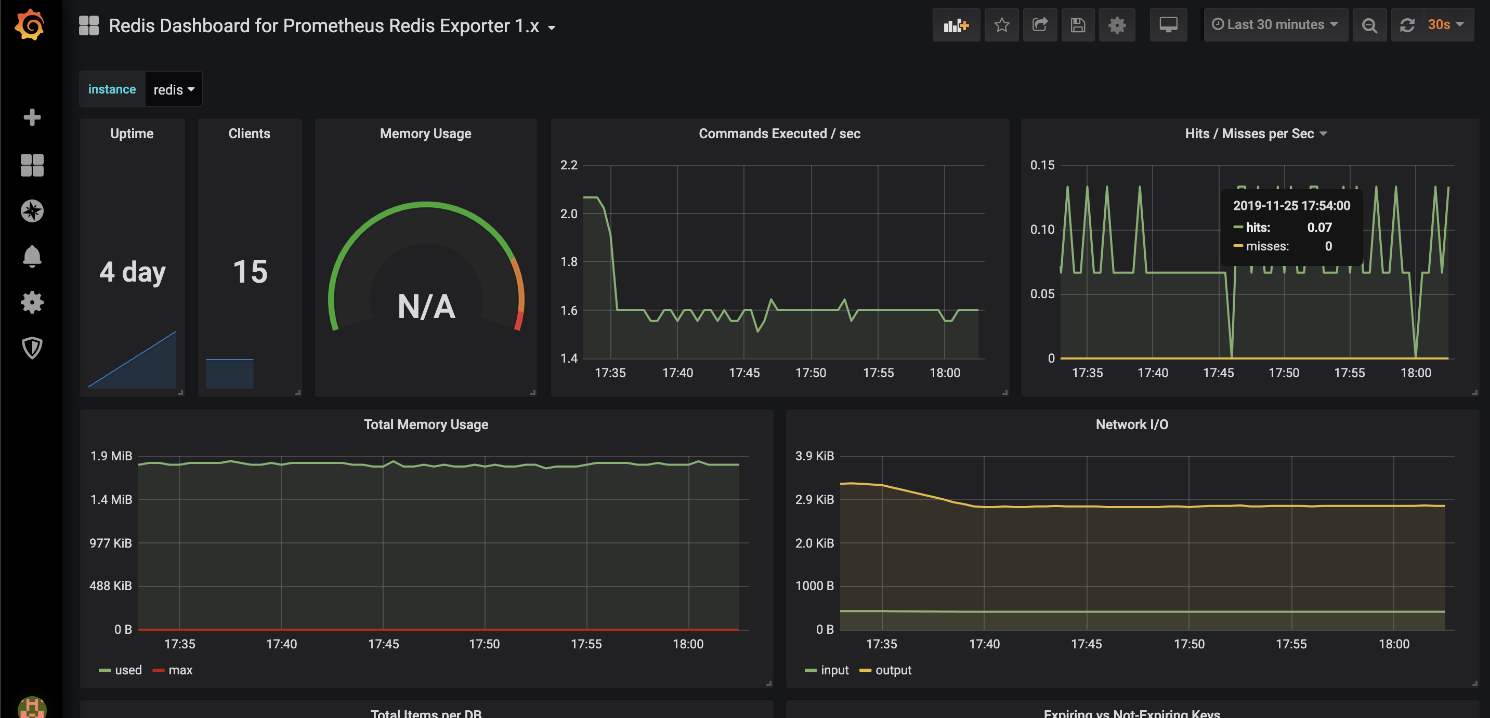Image resolution: width=1490 pixels, height=718 pixels.
Task: Open the Dashboards grid icon in sidebar
Action: [32, 165]
